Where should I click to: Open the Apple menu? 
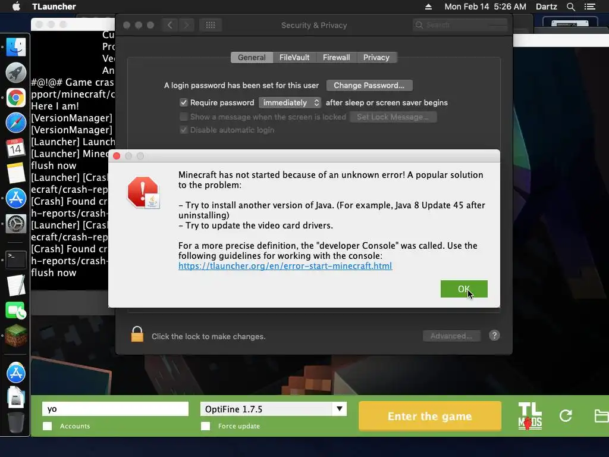click(16, 7)
